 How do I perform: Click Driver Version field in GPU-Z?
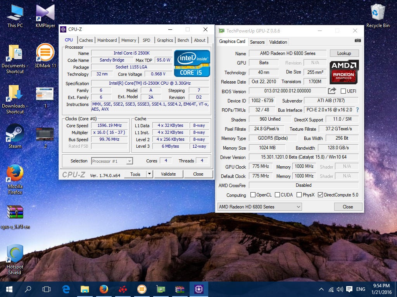[304, 157]
